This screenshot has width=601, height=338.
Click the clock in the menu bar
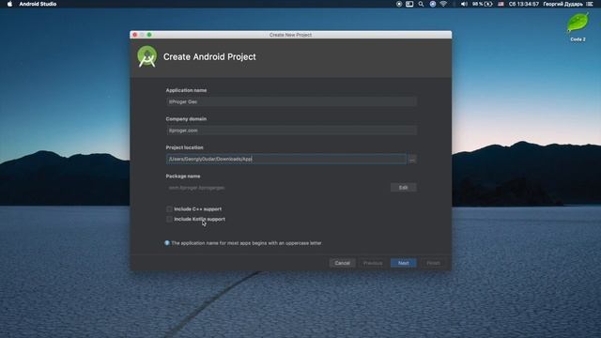point(524,4)
